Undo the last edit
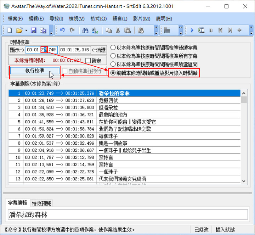The image size is (255, 235). [62, 30]
